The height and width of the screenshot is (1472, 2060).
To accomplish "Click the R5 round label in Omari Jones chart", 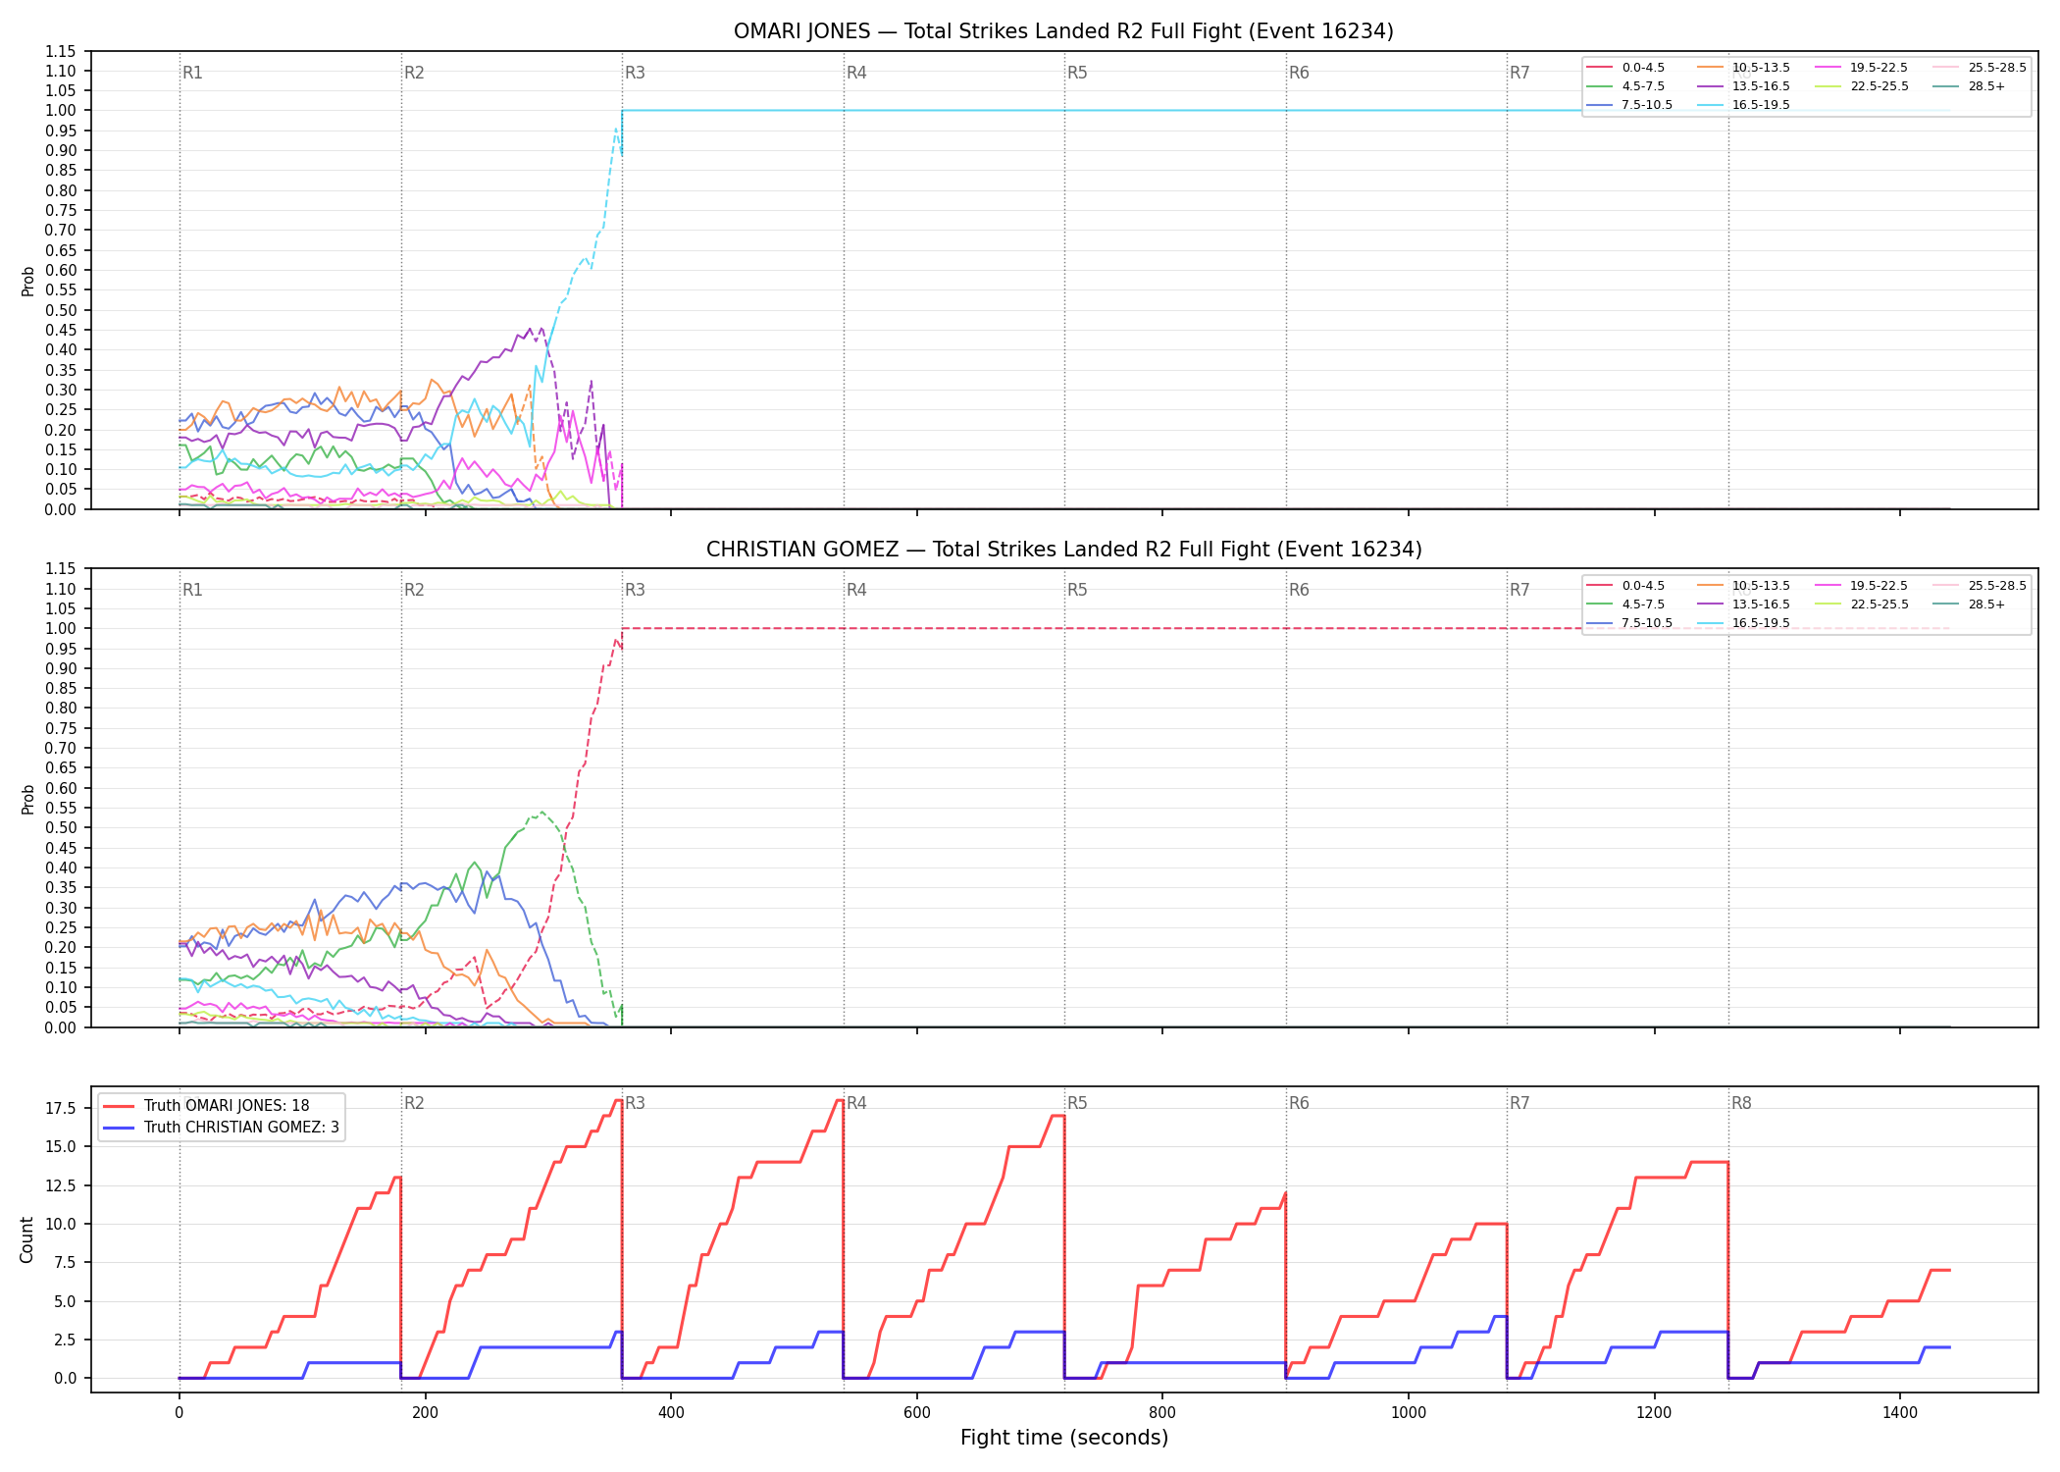I will [1078, 73].
